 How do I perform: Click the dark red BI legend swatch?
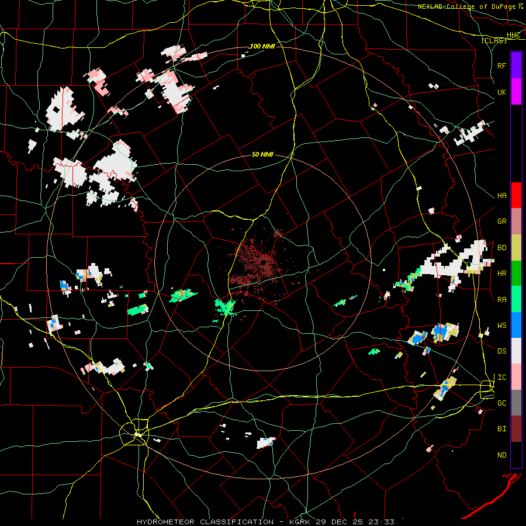pos(516,429)
